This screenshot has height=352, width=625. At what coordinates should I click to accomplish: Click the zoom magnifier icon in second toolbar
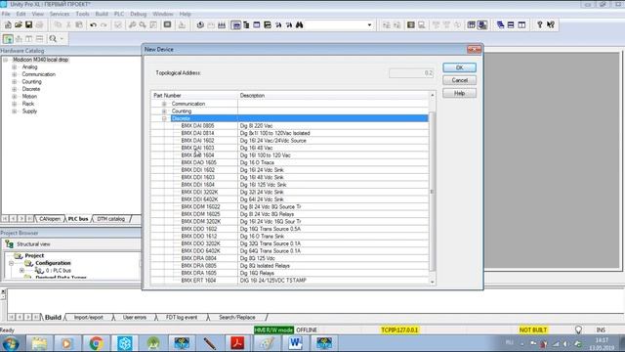53,39
